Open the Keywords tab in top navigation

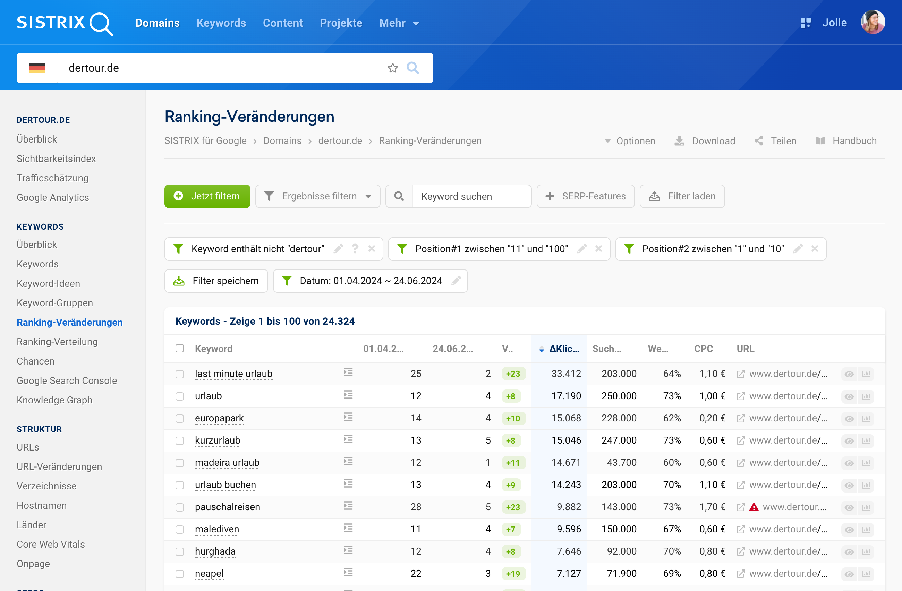click(x=221, y=23)
